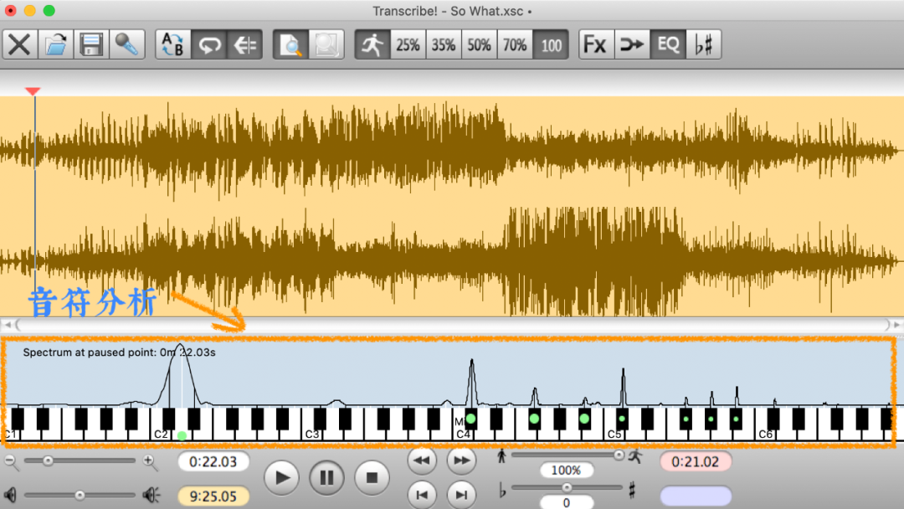This screenshot has height=509, width=904.
Task: Set playback speed to 25%
Action: click(x=408, y=44)
